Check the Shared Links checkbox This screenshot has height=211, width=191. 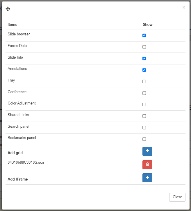(144, 116)
